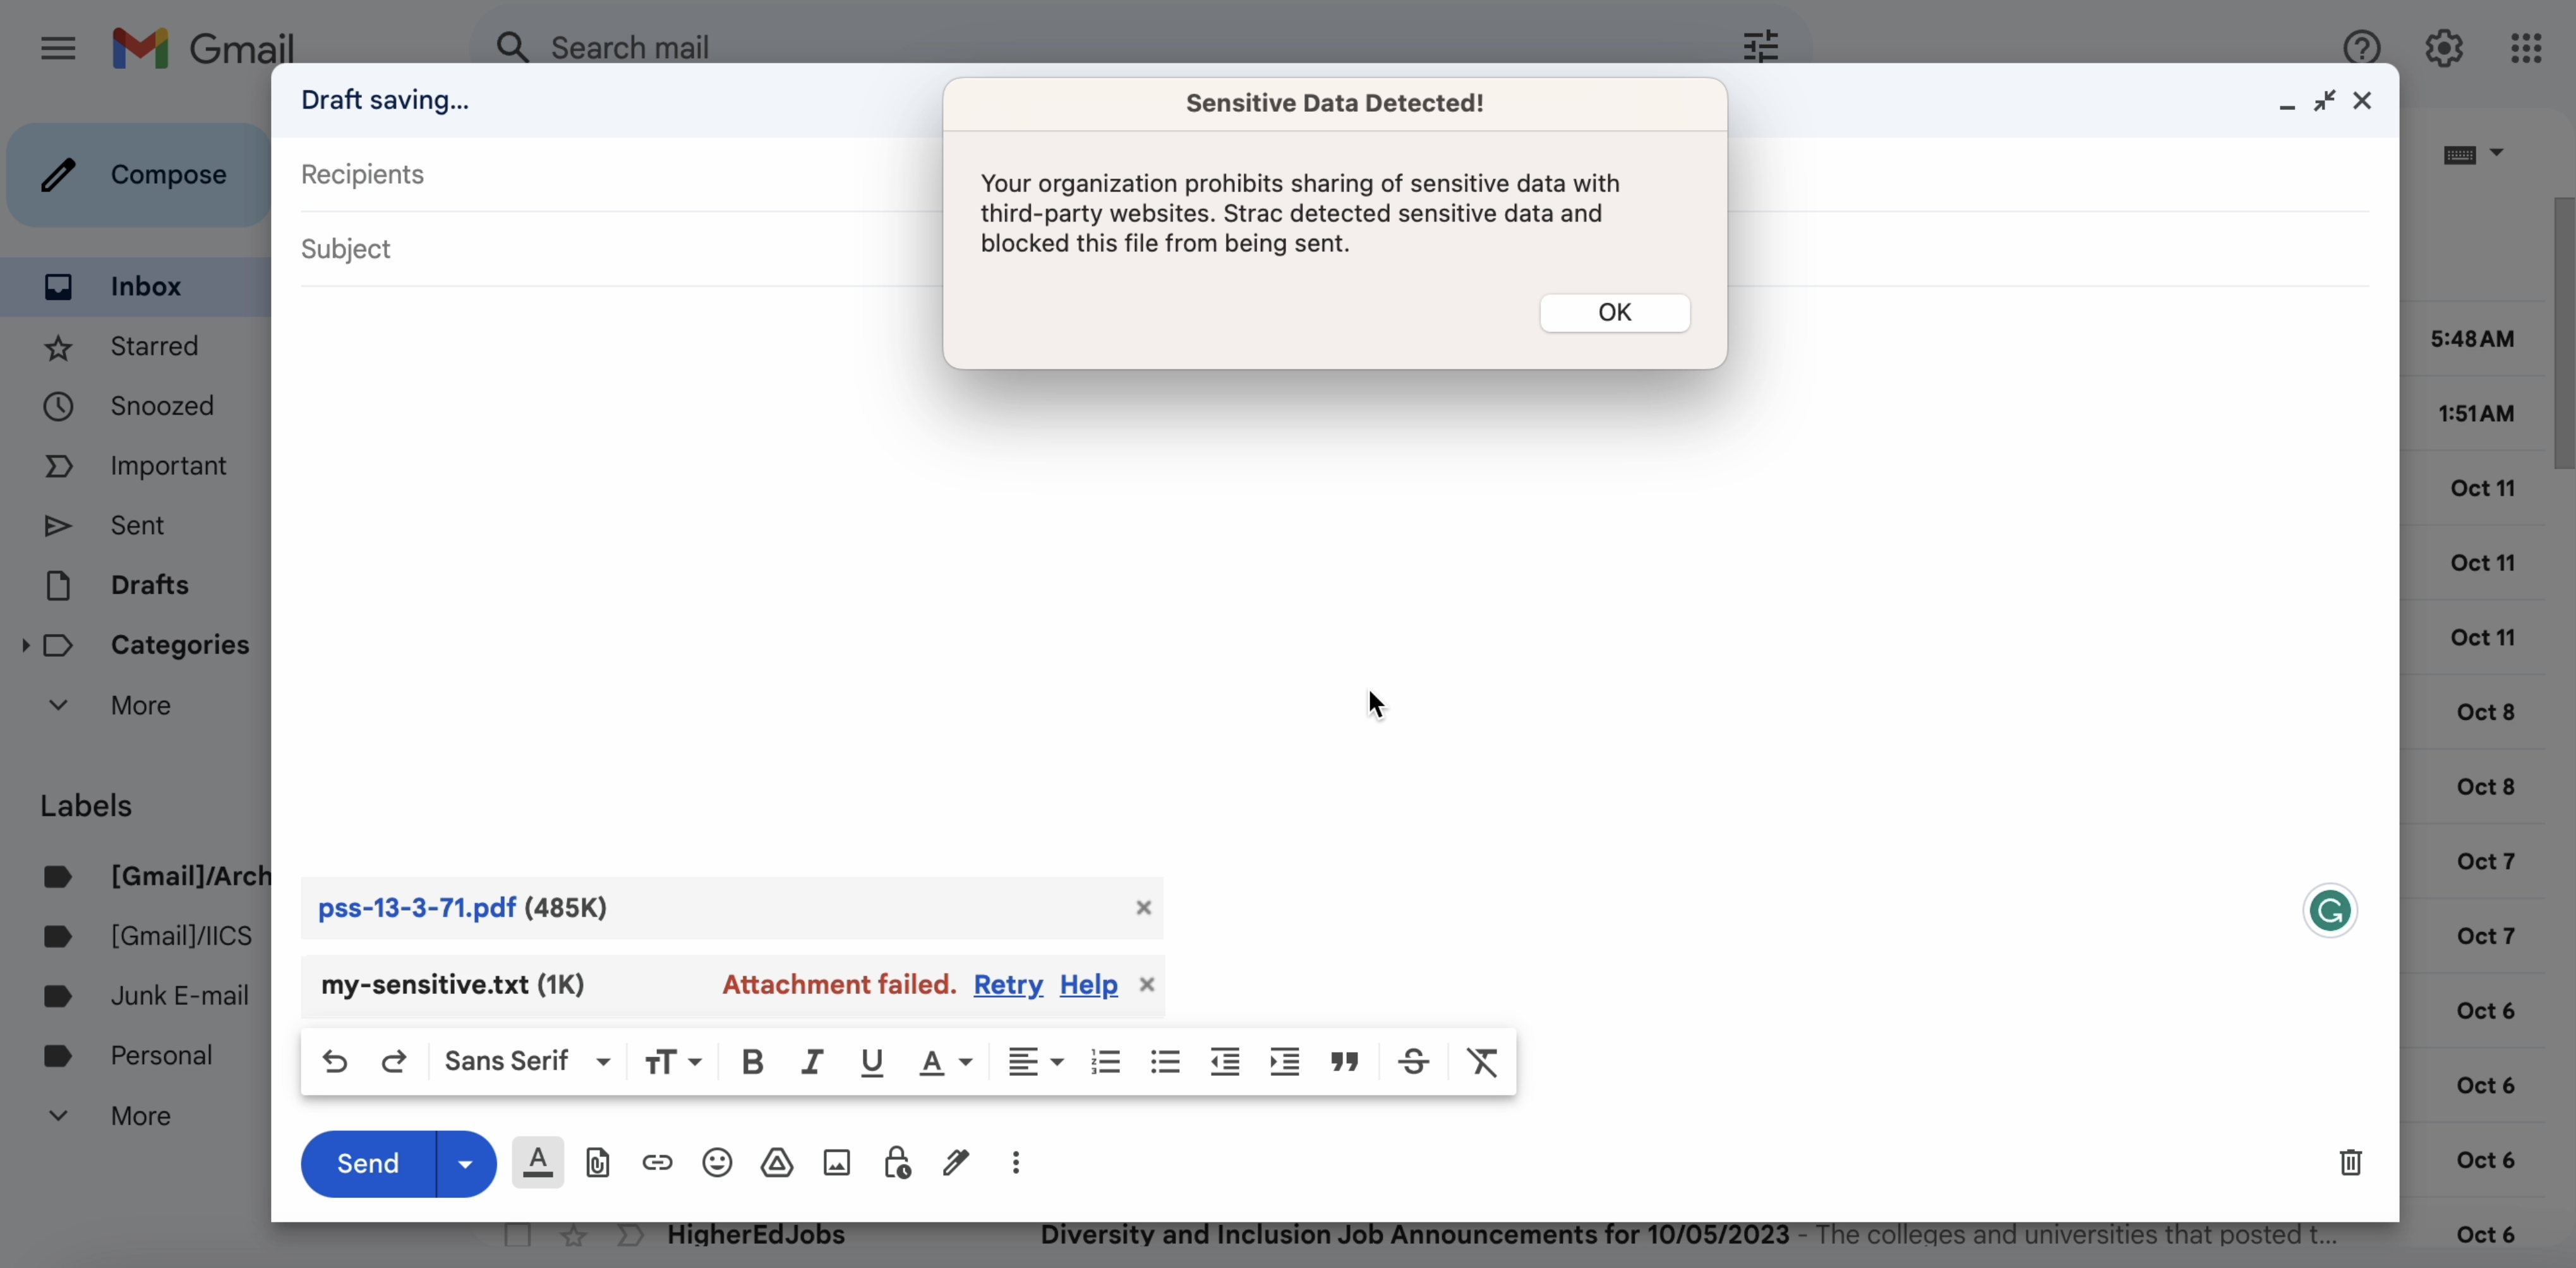This screenshot has width=2576, height=1268.
Task: Open the pss-13-3-71.pdf attachment
Action: click(416, 908)
